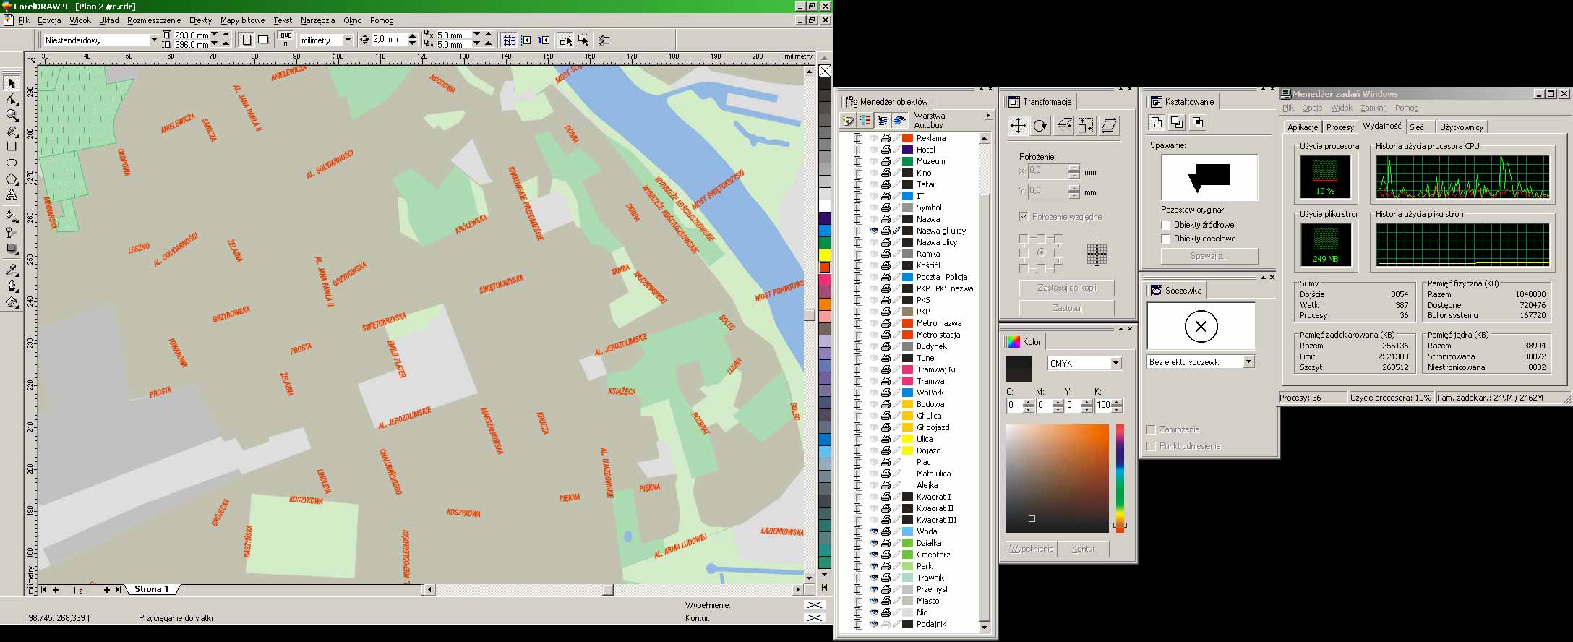Click the Wypełnienie button in Kolor panel
The image size is (1573, 642).
click(1031, 549)
